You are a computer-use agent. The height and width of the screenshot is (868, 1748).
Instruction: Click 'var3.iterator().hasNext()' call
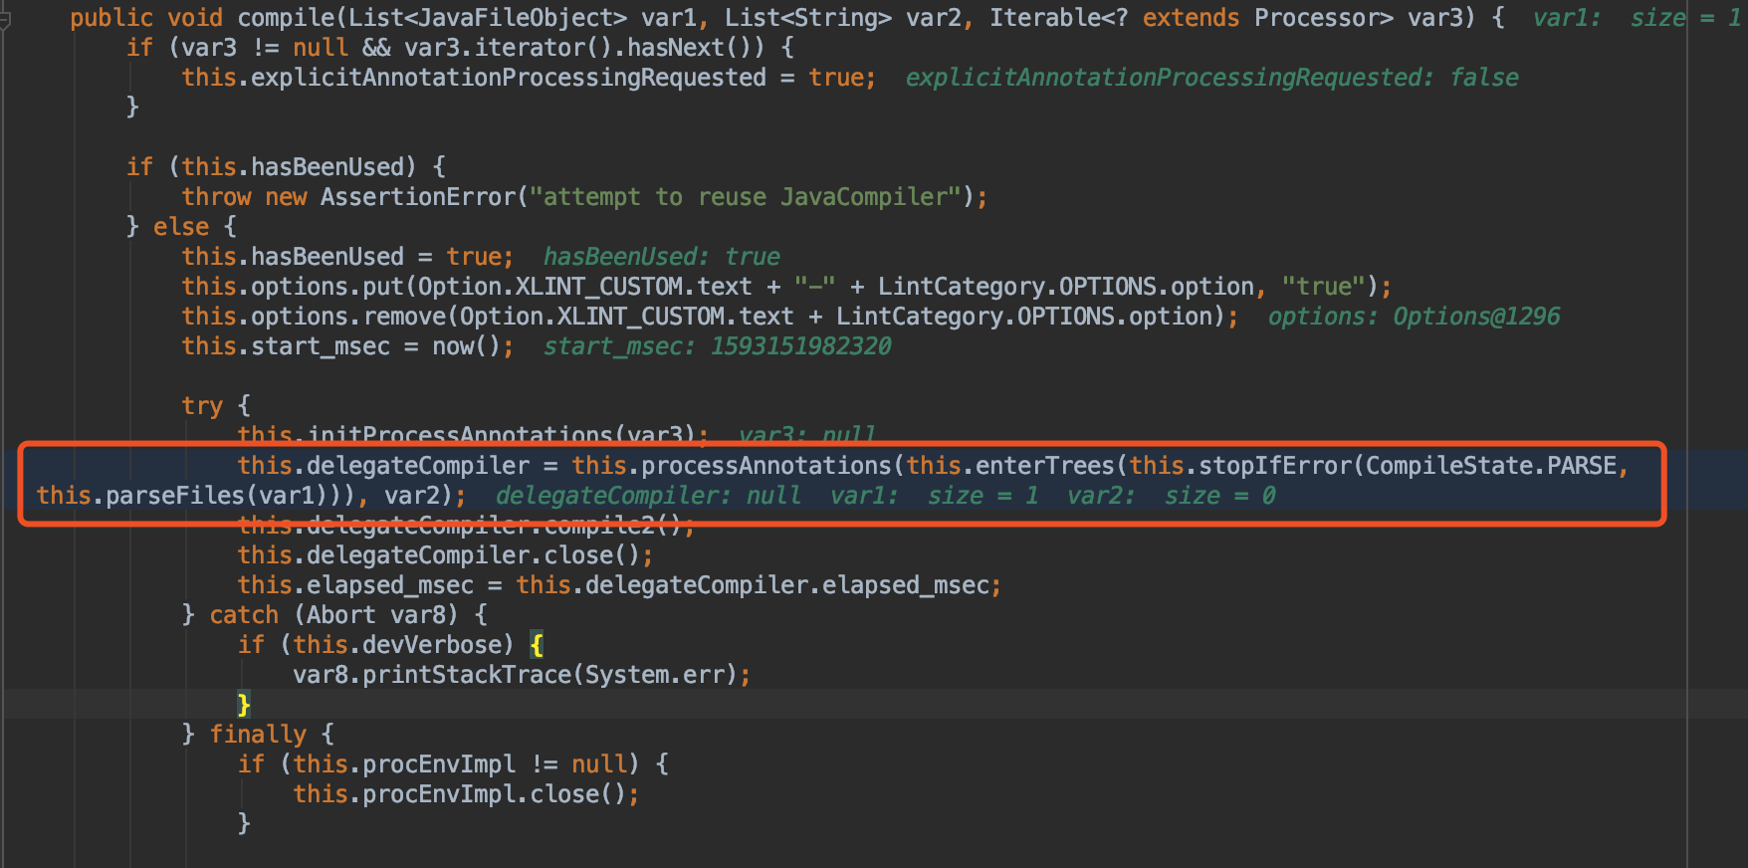(x=584, y=48)
